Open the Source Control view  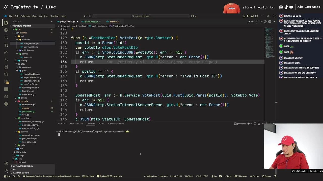pos(6,45)
